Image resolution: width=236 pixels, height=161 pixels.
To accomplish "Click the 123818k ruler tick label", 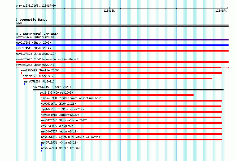I will tap(109, 11).
